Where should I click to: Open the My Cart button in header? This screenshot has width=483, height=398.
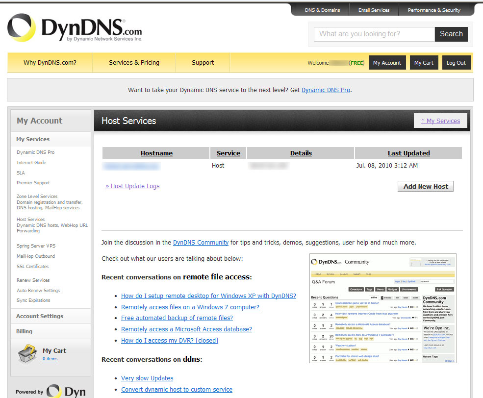(424, 63)
